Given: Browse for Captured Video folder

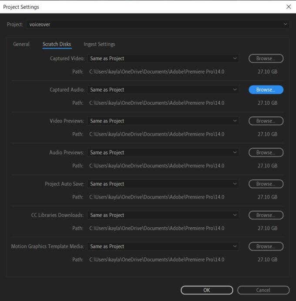Looking at the screenshot, I should (266, 58).
